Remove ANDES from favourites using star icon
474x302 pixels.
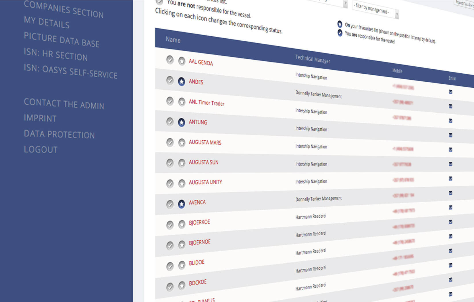tap(181, 82)
